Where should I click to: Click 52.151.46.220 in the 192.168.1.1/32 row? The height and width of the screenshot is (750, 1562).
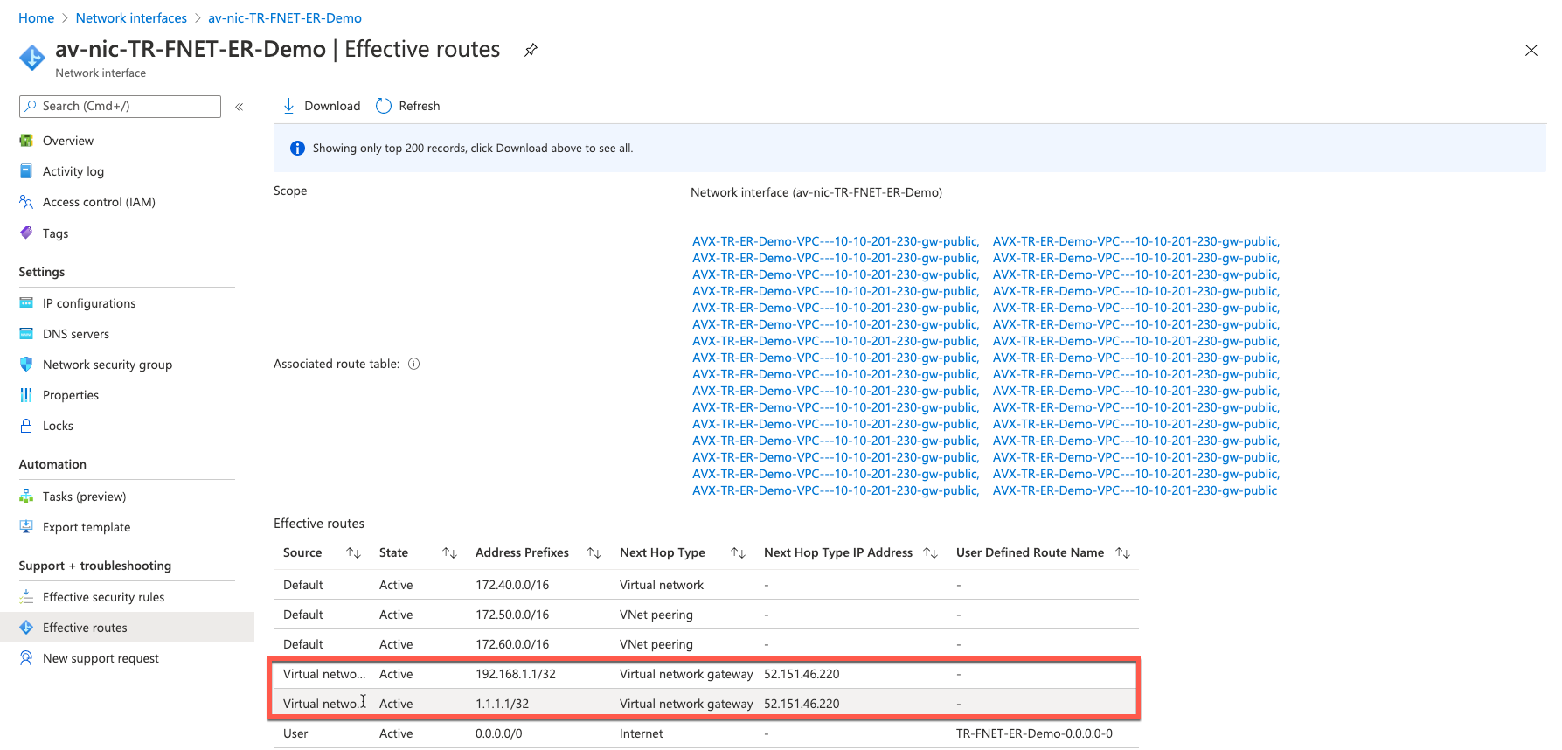click(x=802, y=674)
